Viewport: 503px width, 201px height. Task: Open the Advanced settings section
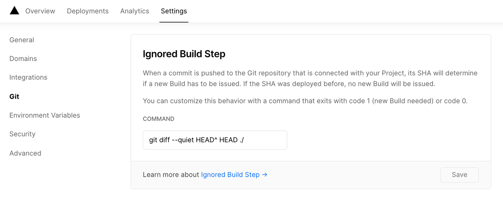point(25,153)
